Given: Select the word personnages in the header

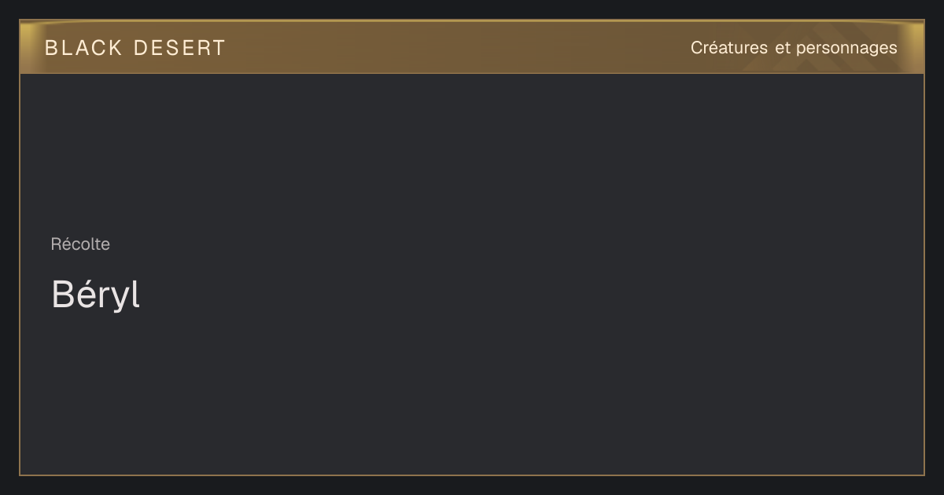Looking at the screenshot, I should click(846, 49).
